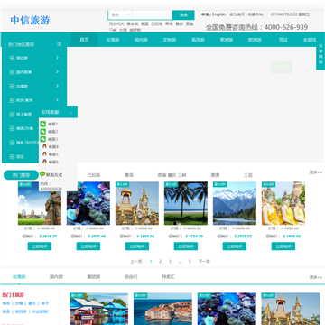325x325 pixels.
Task: Click 立即购买 under price ¥2939.02
Action: 235,246
